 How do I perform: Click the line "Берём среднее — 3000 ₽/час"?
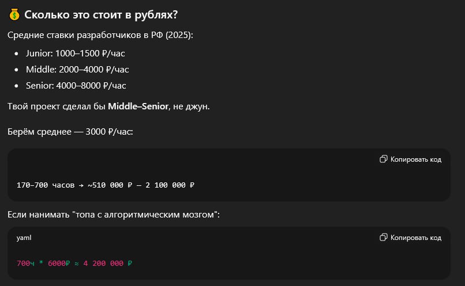pos(70,132)
